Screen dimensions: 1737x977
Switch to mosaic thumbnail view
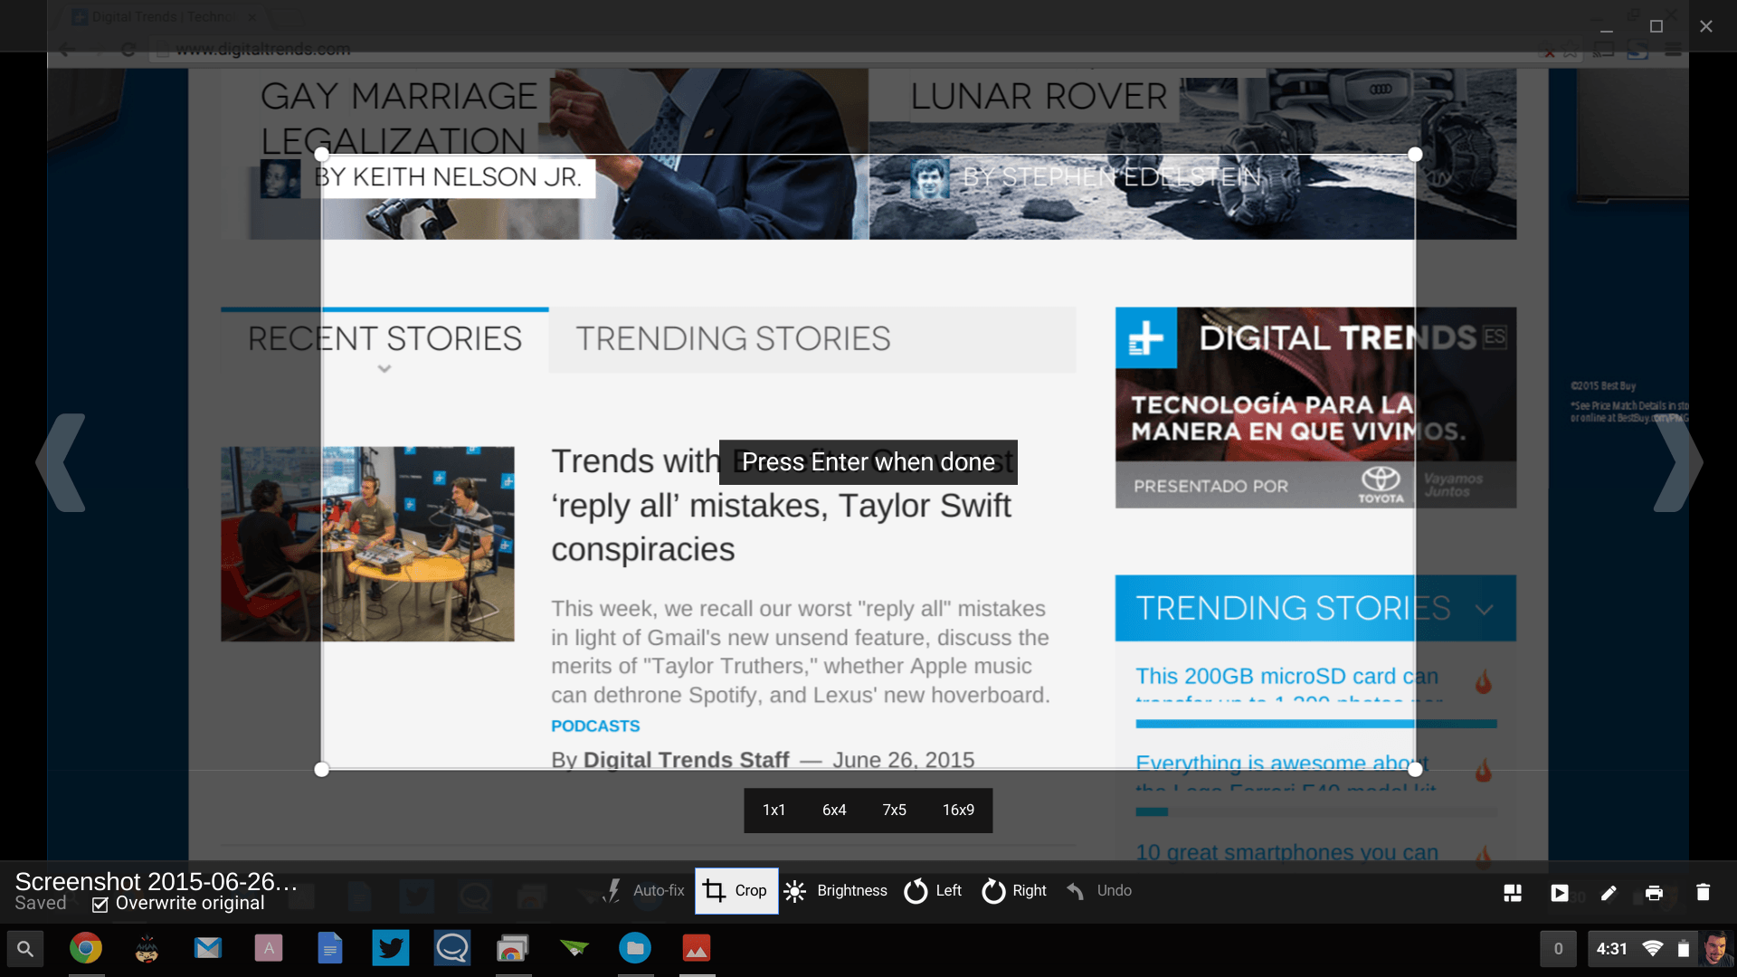pyautogui.click(x=1513, y=893)
